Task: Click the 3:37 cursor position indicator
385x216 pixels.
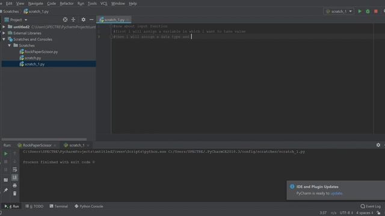Action: coord(323,213)
